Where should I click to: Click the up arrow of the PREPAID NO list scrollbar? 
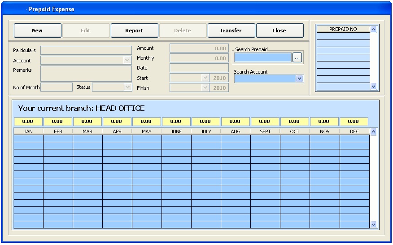click(x=373, y=29)
